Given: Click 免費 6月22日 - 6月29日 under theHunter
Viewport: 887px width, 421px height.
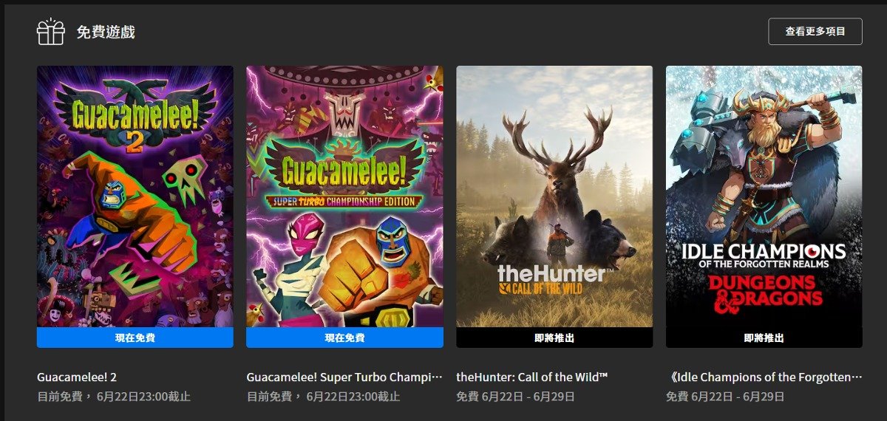Looking at the screenshot, I should 515,397.
